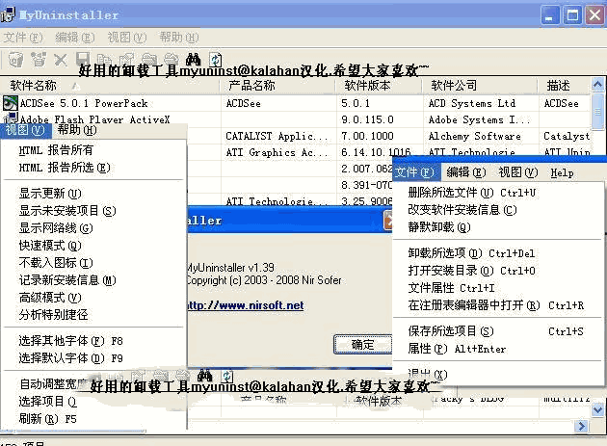Click the floppy disk save icon
Image resolution: width=607 pixels, height=446 pixels.
(x=83, y=59)
